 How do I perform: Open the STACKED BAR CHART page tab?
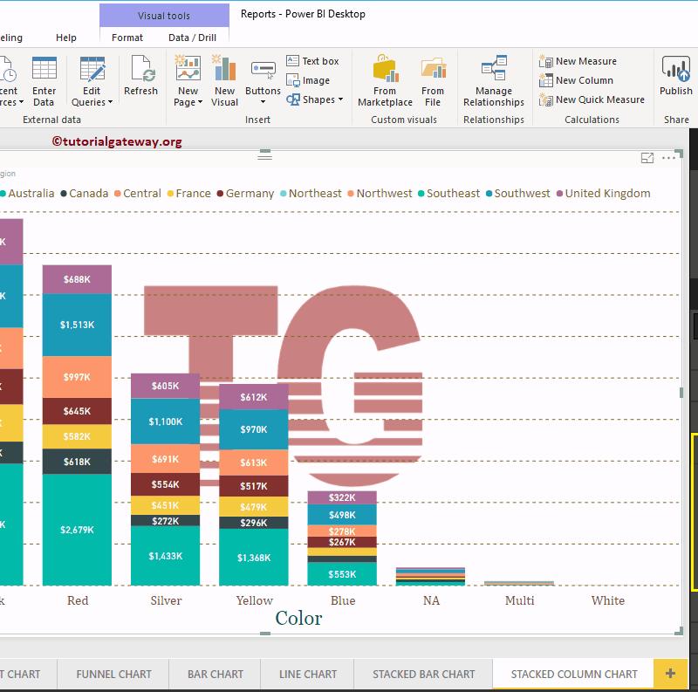(426, 674)
